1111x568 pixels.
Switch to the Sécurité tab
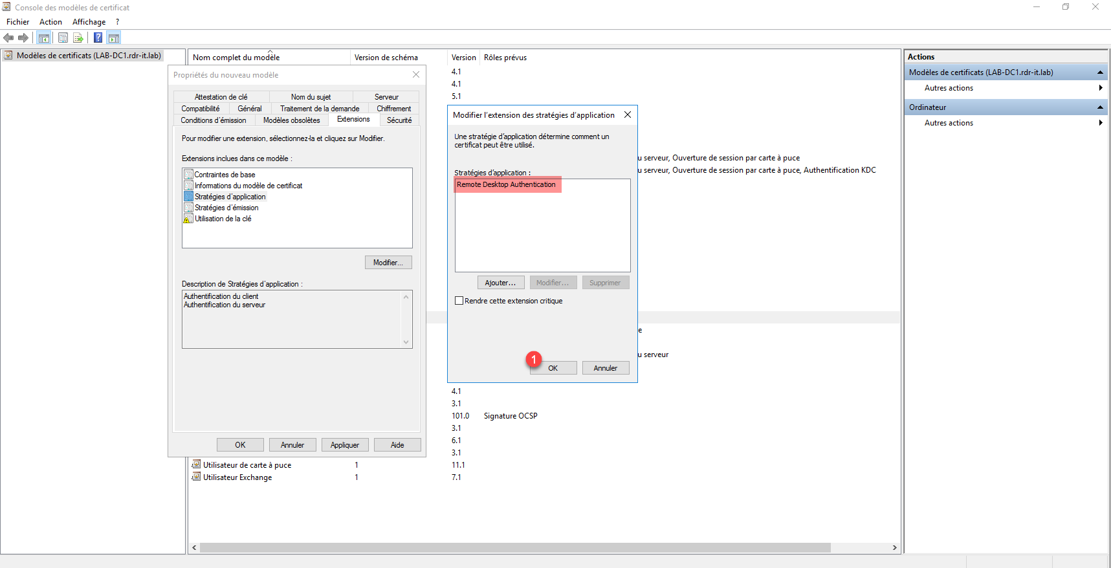coord(399,120)
